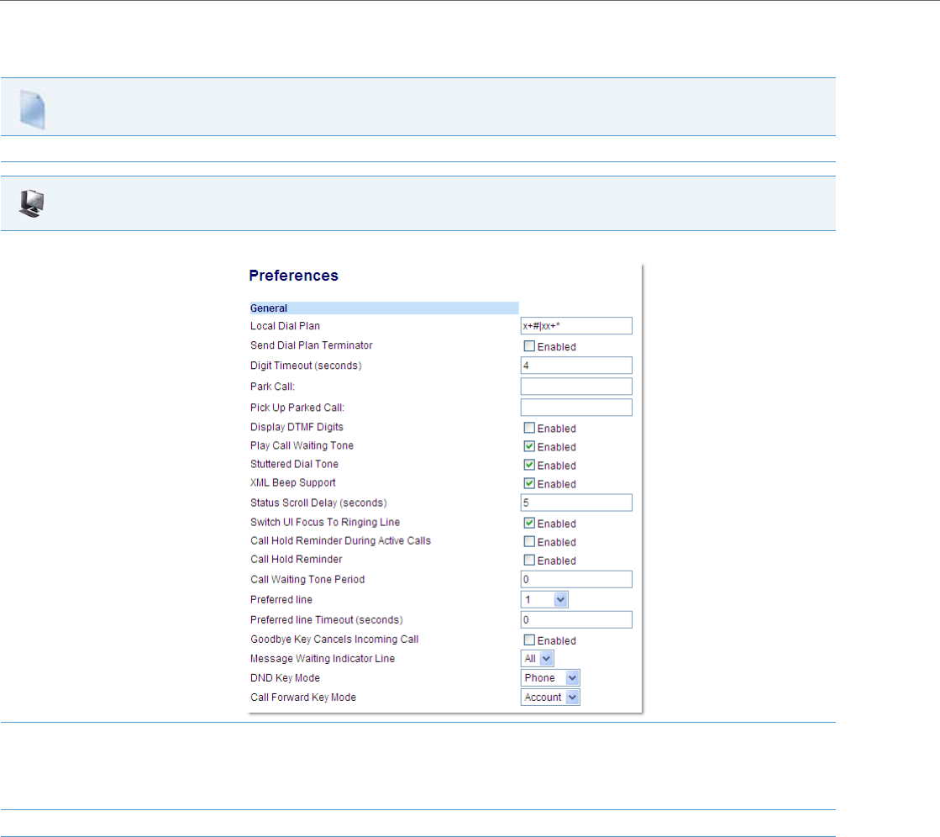Click the DND Key Mode label
Screen dimensions: 940x837
pos(286,678)
